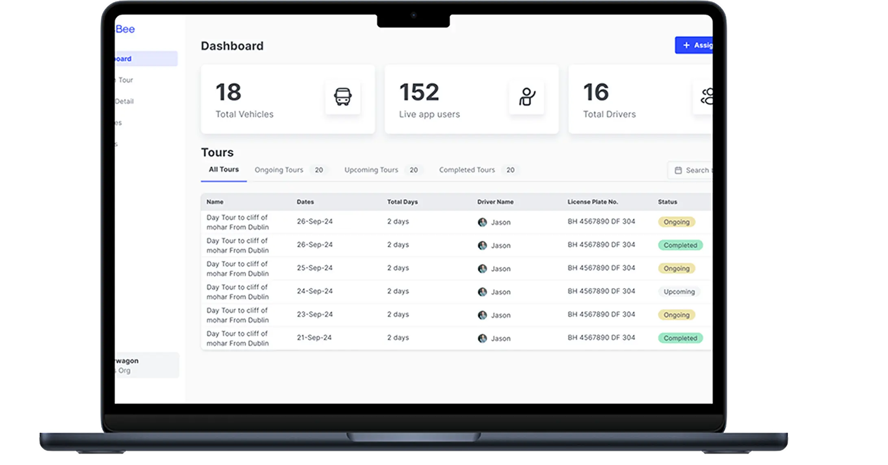Click Jason's avatar in the 24-Sep-24 Upcoming row
The width and height of the screenshot is (888, 465).
point(482,292)
